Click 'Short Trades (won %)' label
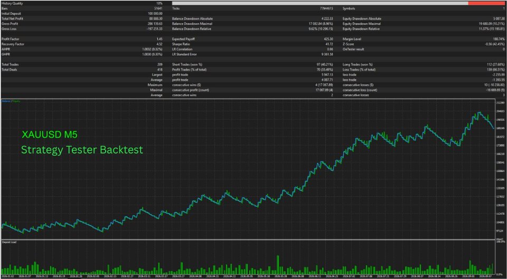The height and width of the screenshot is (279, 507). [x=187, y=64]
